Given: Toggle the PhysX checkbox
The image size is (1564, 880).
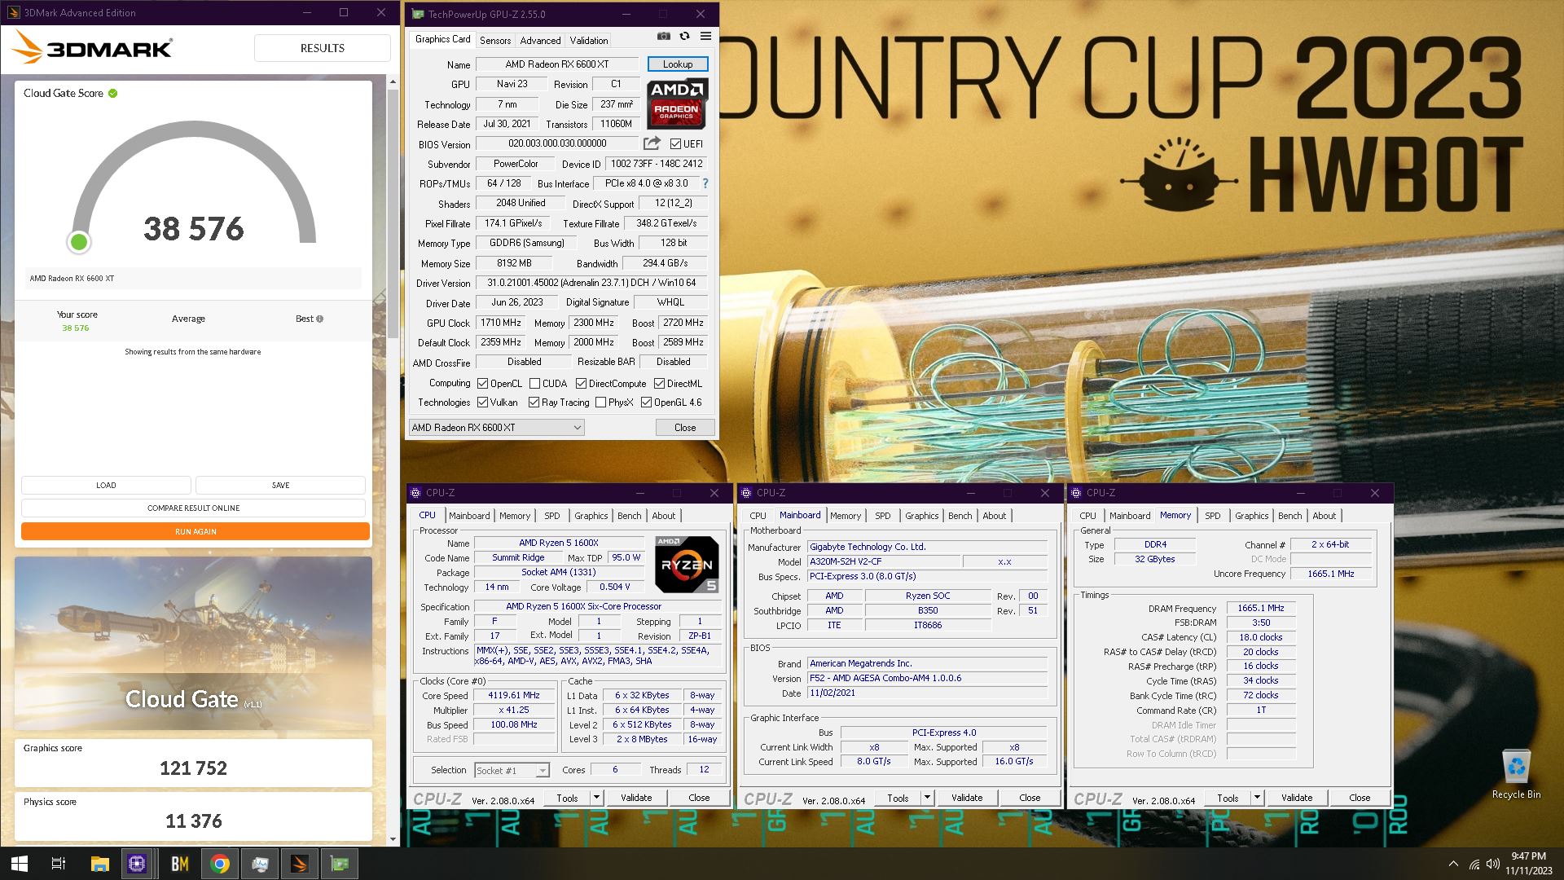Looking at the screenshot, I should tap(600, 403).
